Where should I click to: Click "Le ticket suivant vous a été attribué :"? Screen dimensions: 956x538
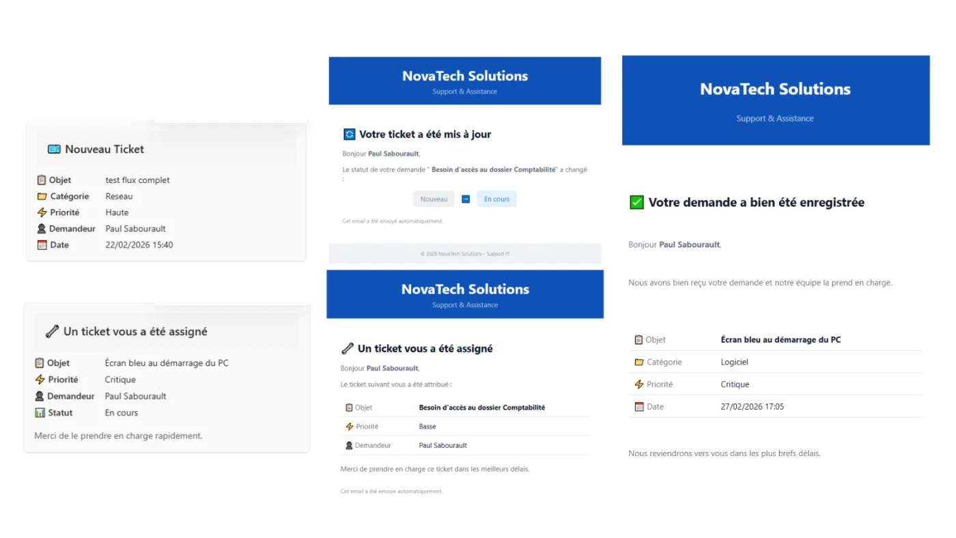[396, 385]
